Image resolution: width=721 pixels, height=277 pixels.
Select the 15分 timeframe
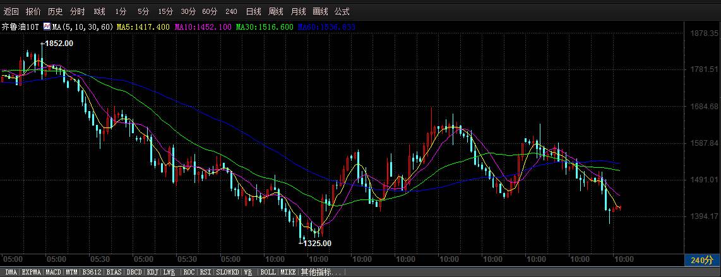click(x=165, y=11)
